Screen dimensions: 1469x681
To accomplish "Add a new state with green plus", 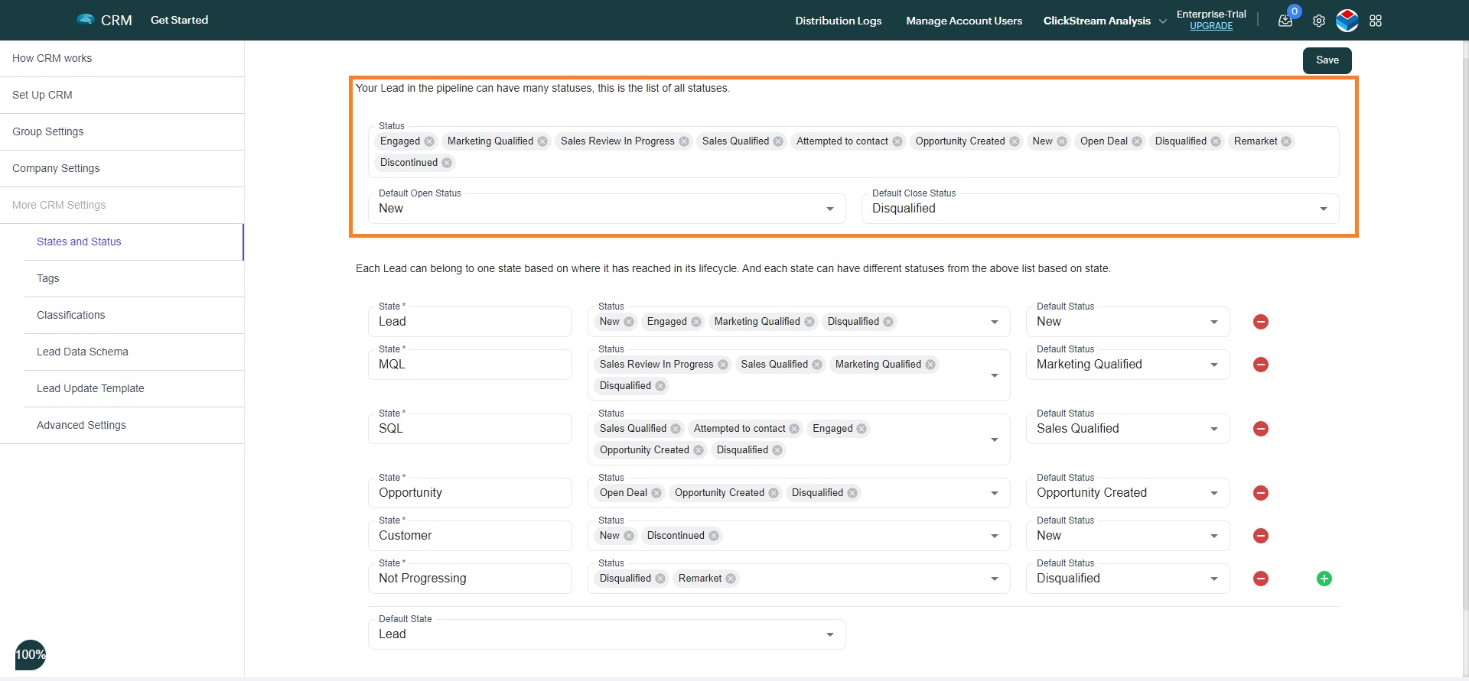I will coord(1324,579).
